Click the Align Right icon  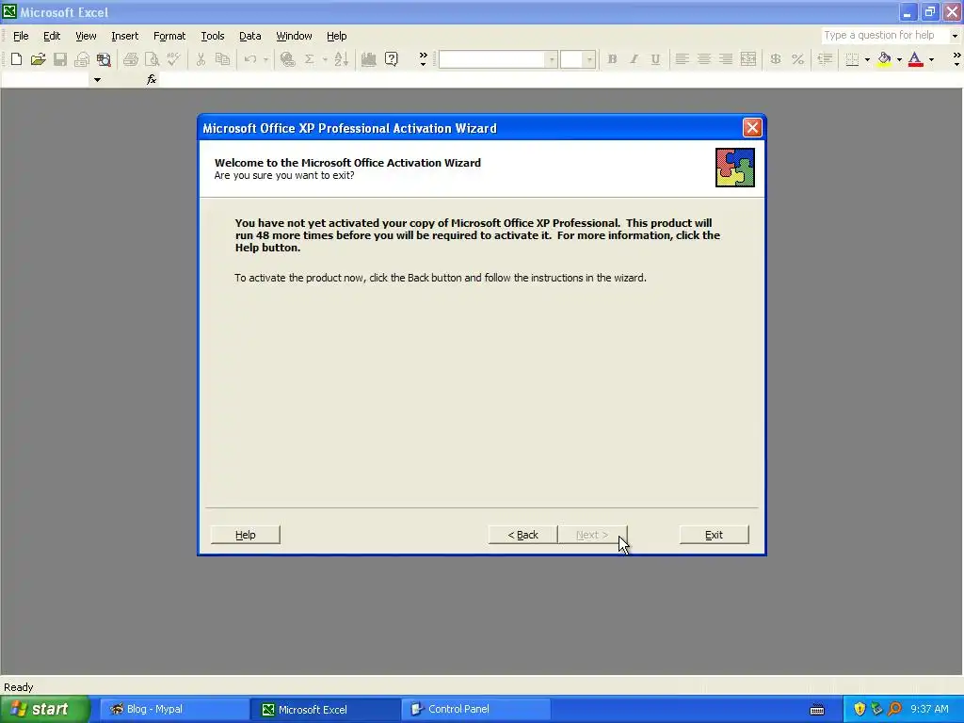(726, 59)
